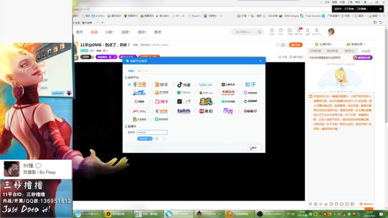
Task: Switch to the 场景1 tab in dialog
Action: [x=131, y=71]
